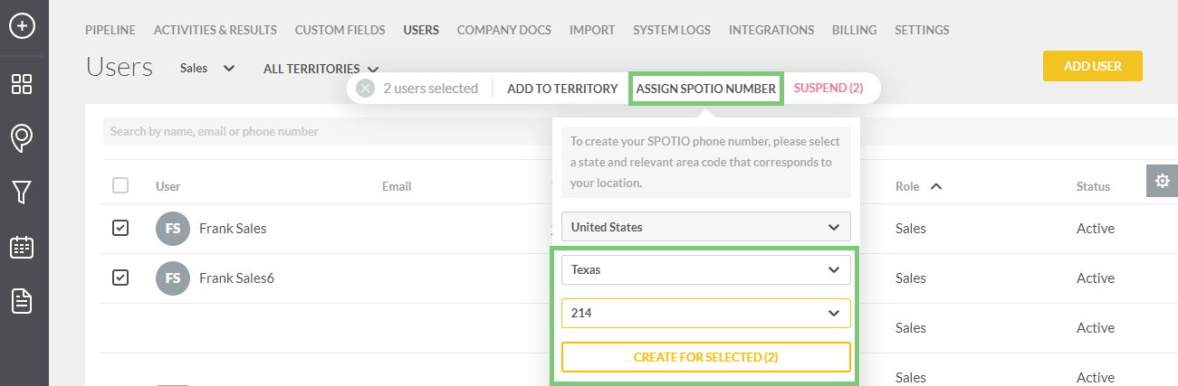Image resolution: width=1178 pixels, height=386 pixels.
Task: Open the document icon in sidebar
Action: [22, 301]
